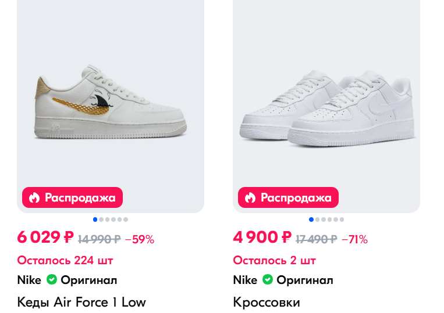Click the flame icon on right sale badge
444x313 pixels.
click(250, 197)
